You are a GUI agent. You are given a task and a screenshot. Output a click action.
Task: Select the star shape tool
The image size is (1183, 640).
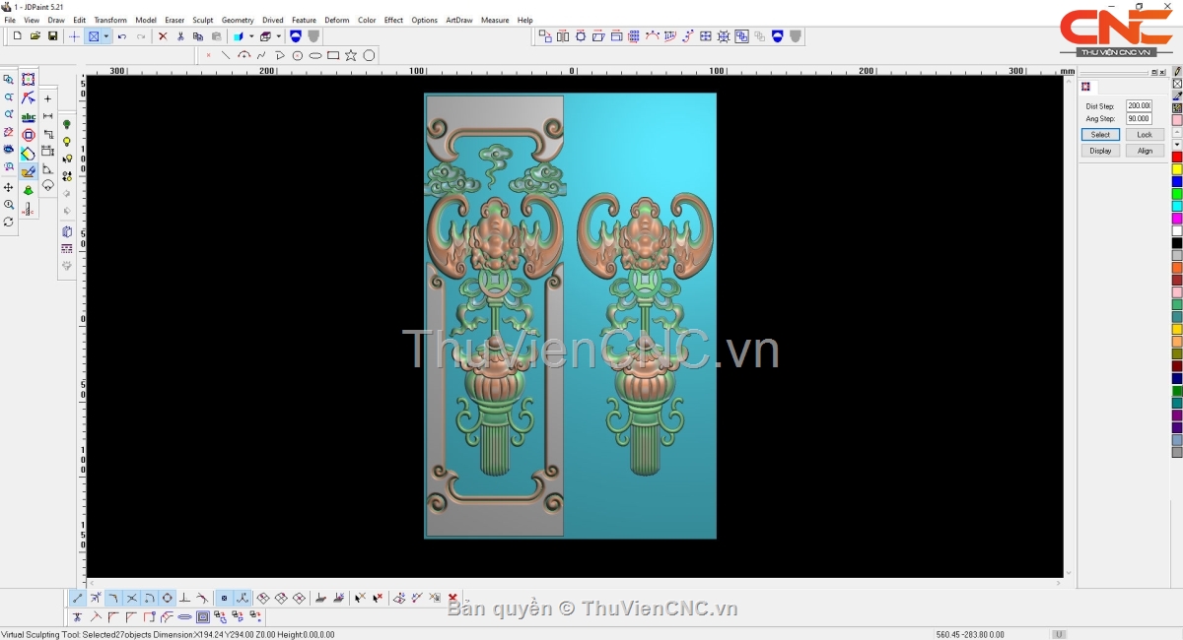pyautogui.click(x=351, y=55)
